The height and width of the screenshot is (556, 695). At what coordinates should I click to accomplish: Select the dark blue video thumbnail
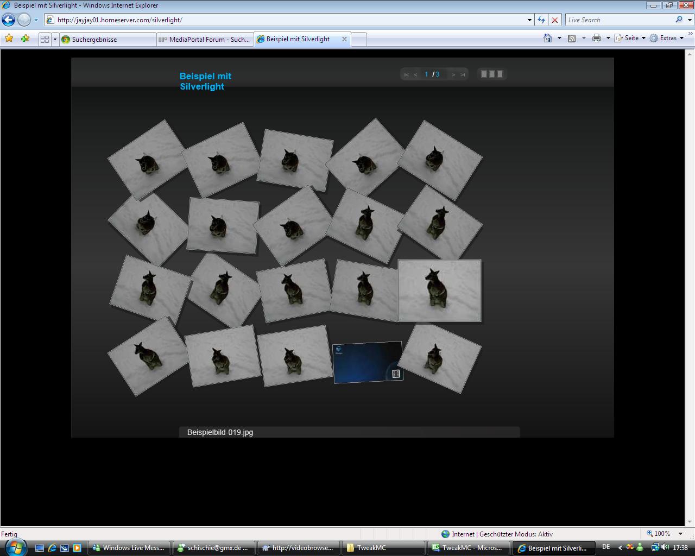coord(367,362)
